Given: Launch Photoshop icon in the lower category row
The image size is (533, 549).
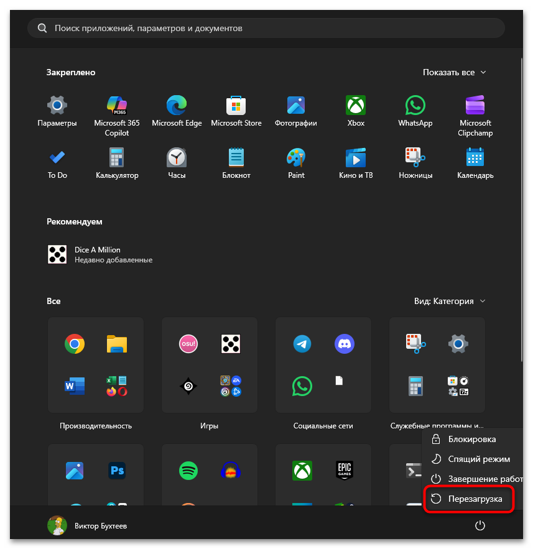Looking at the screenshot, I should point(117,471).
